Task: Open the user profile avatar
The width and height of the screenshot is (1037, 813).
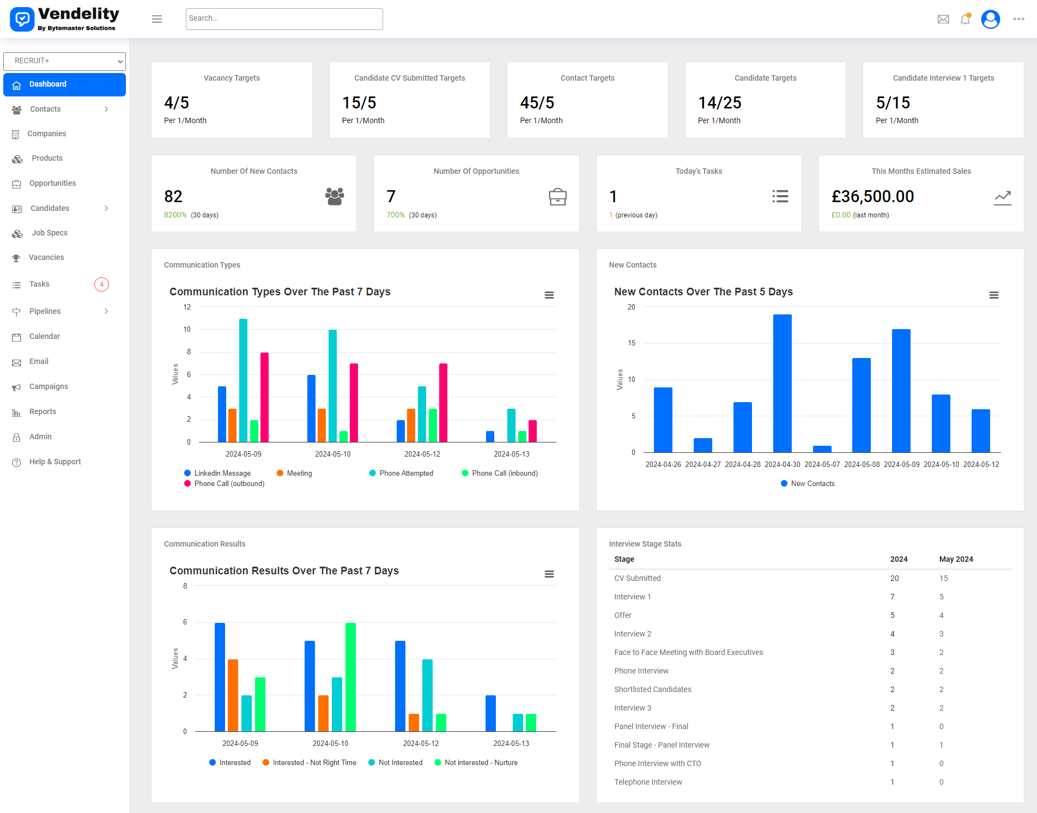Action: pos(990,19)
